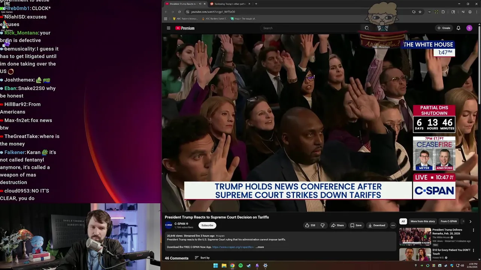
Task: Reload the YouTube page
Action: tap(179, 12)
